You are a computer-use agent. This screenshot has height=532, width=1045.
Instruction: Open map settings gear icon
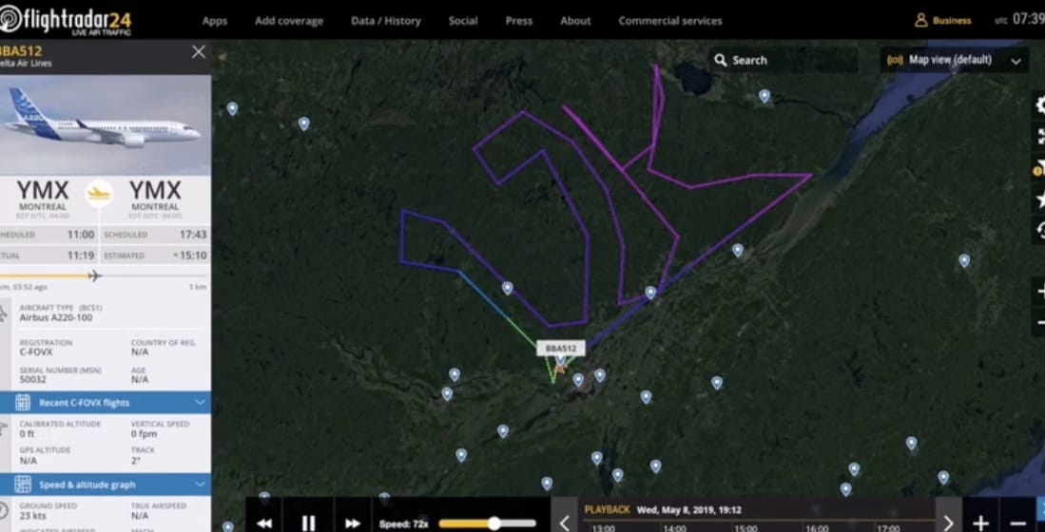[x=1039, y=104]
